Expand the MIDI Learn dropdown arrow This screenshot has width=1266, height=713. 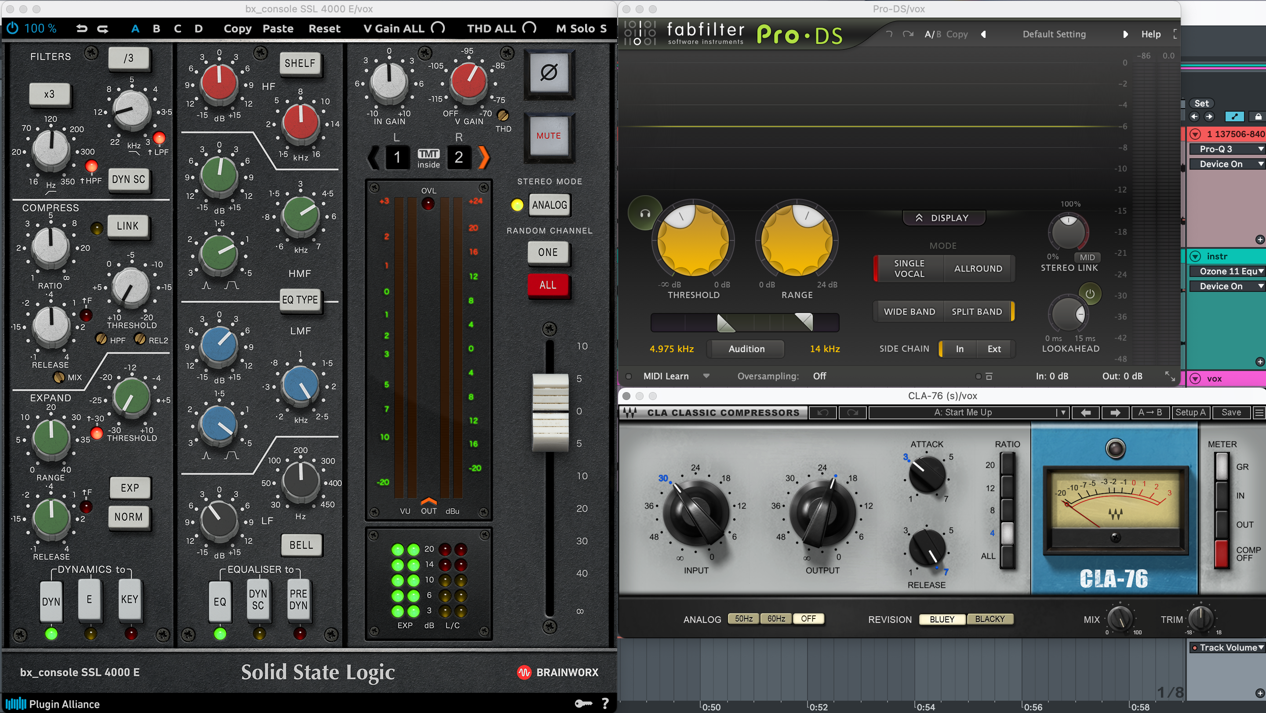tap(706, 376)
